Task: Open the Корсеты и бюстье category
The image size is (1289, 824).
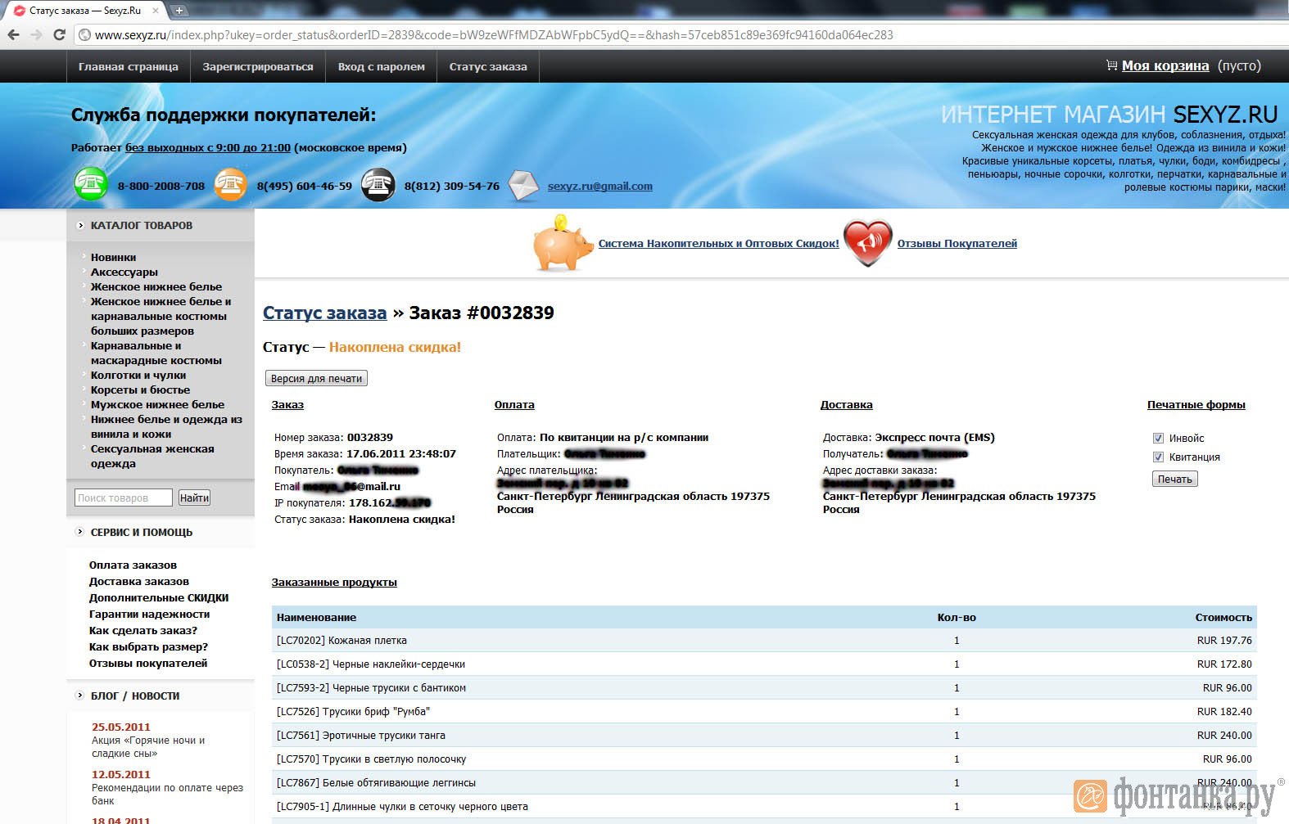Action: pos(140,389)
